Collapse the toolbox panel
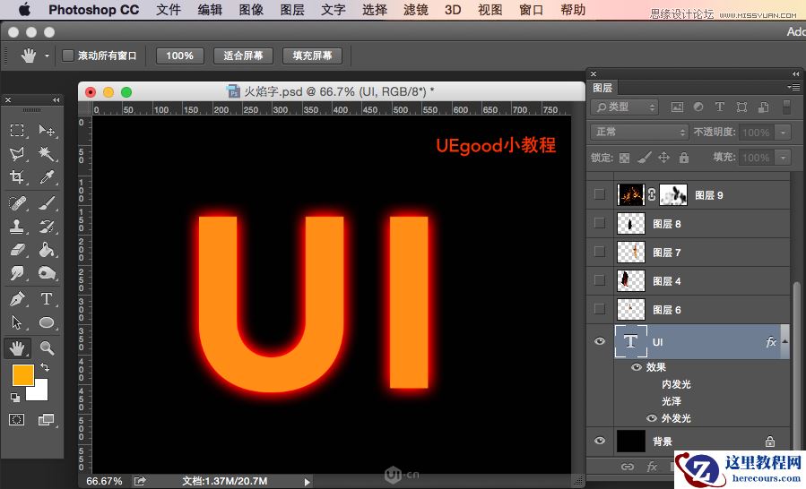This screenshot has width=806, height=489. 56,99
